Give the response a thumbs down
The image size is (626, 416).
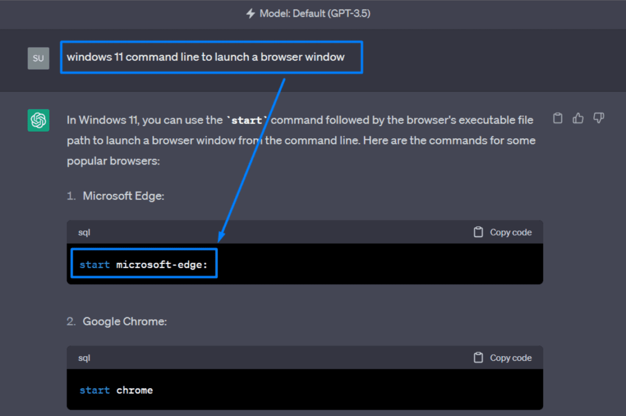(x=598, y=119)
